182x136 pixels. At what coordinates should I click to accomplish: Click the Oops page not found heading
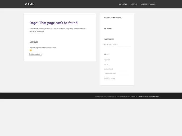point(54,23)
